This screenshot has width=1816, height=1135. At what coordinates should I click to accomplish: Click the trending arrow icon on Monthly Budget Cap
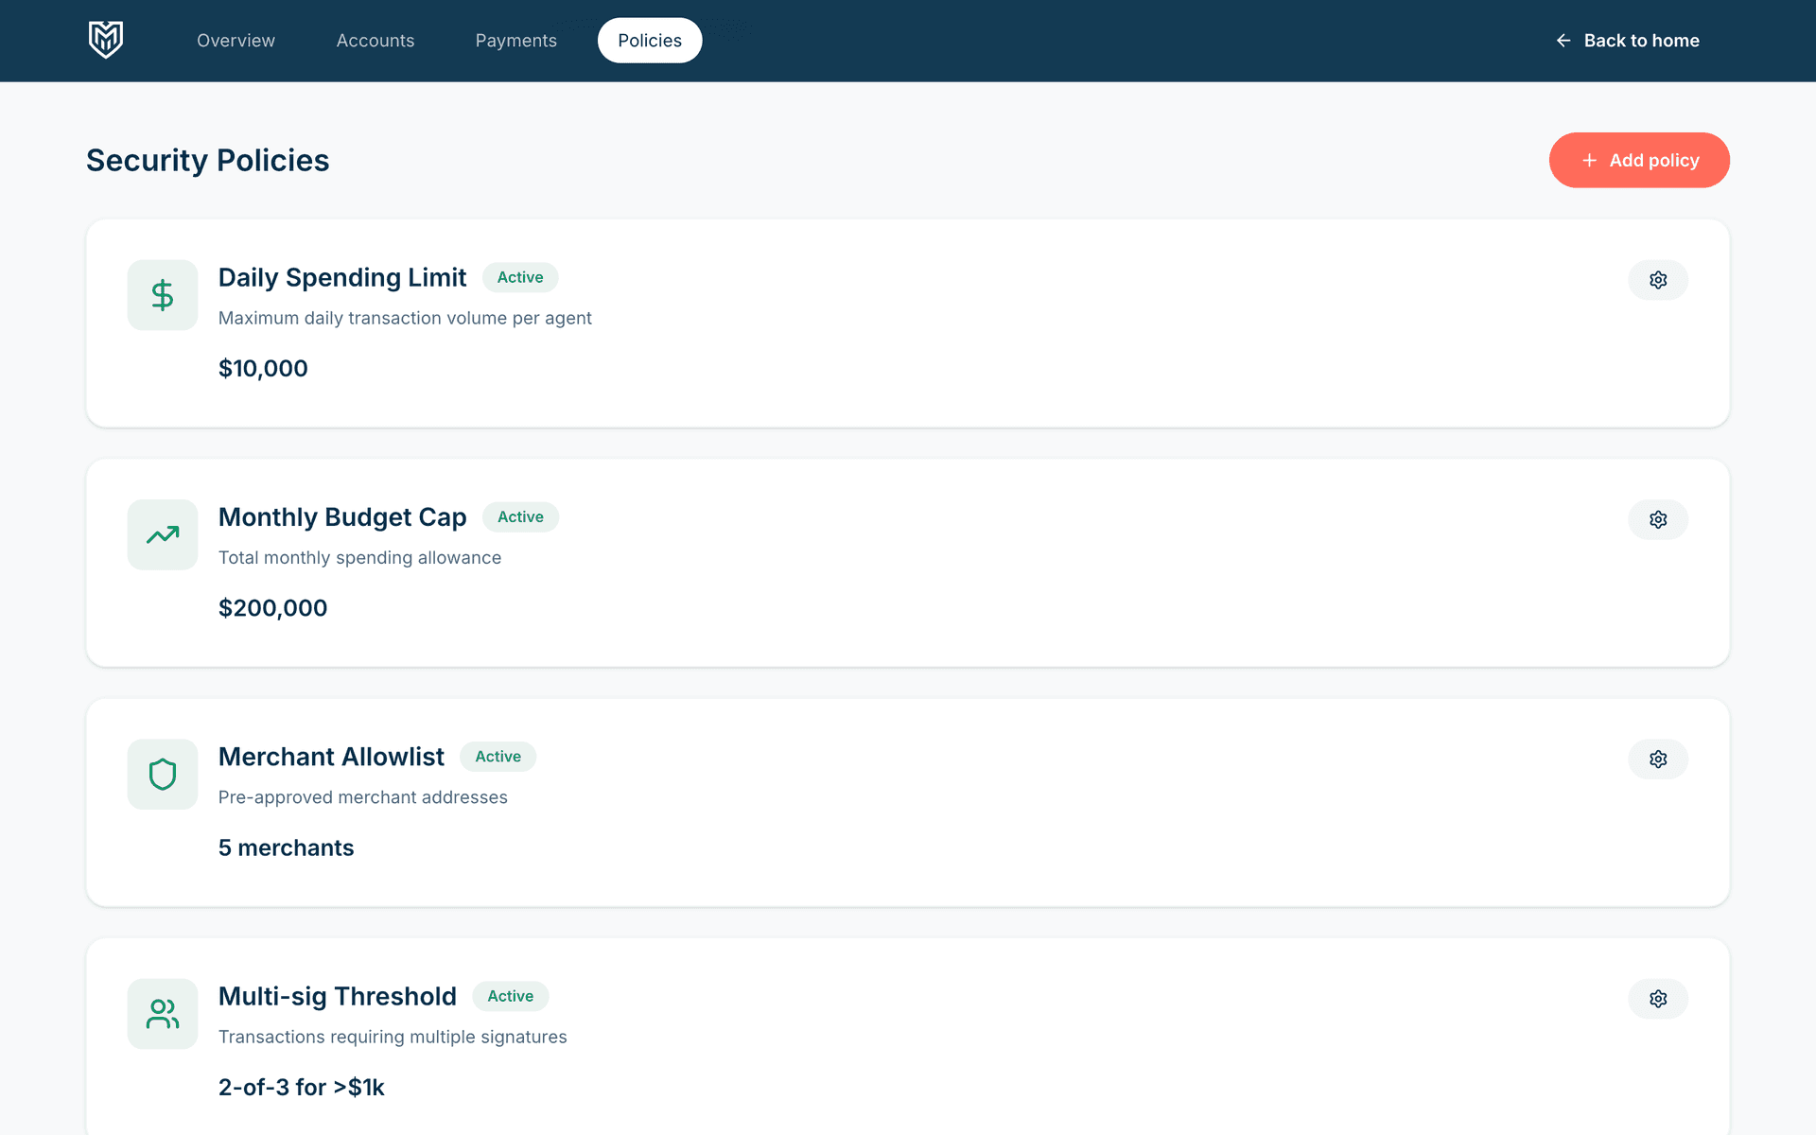[x=163, y=534]
